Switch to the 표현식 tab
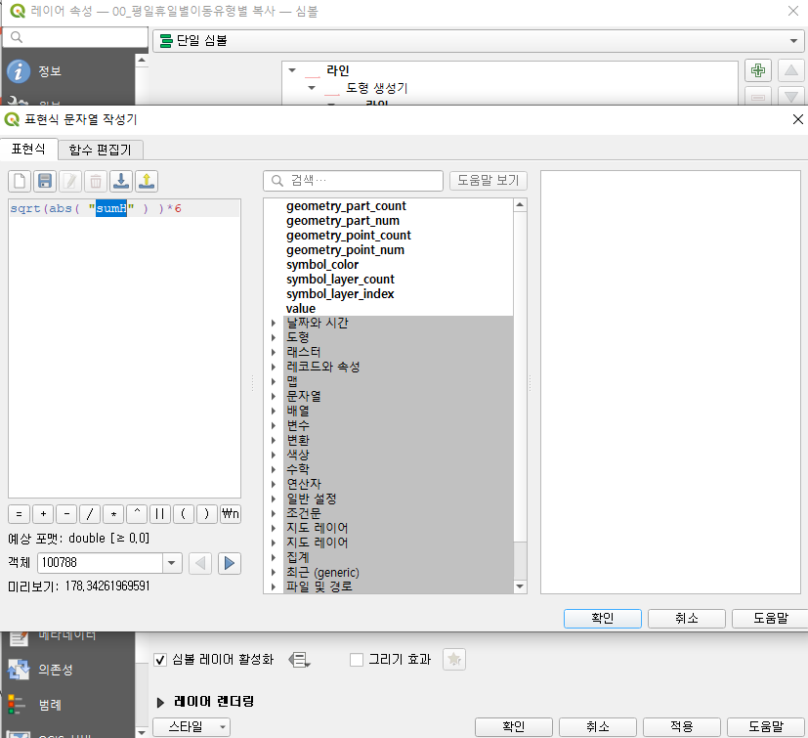The image size is (808, 738). 28,149
